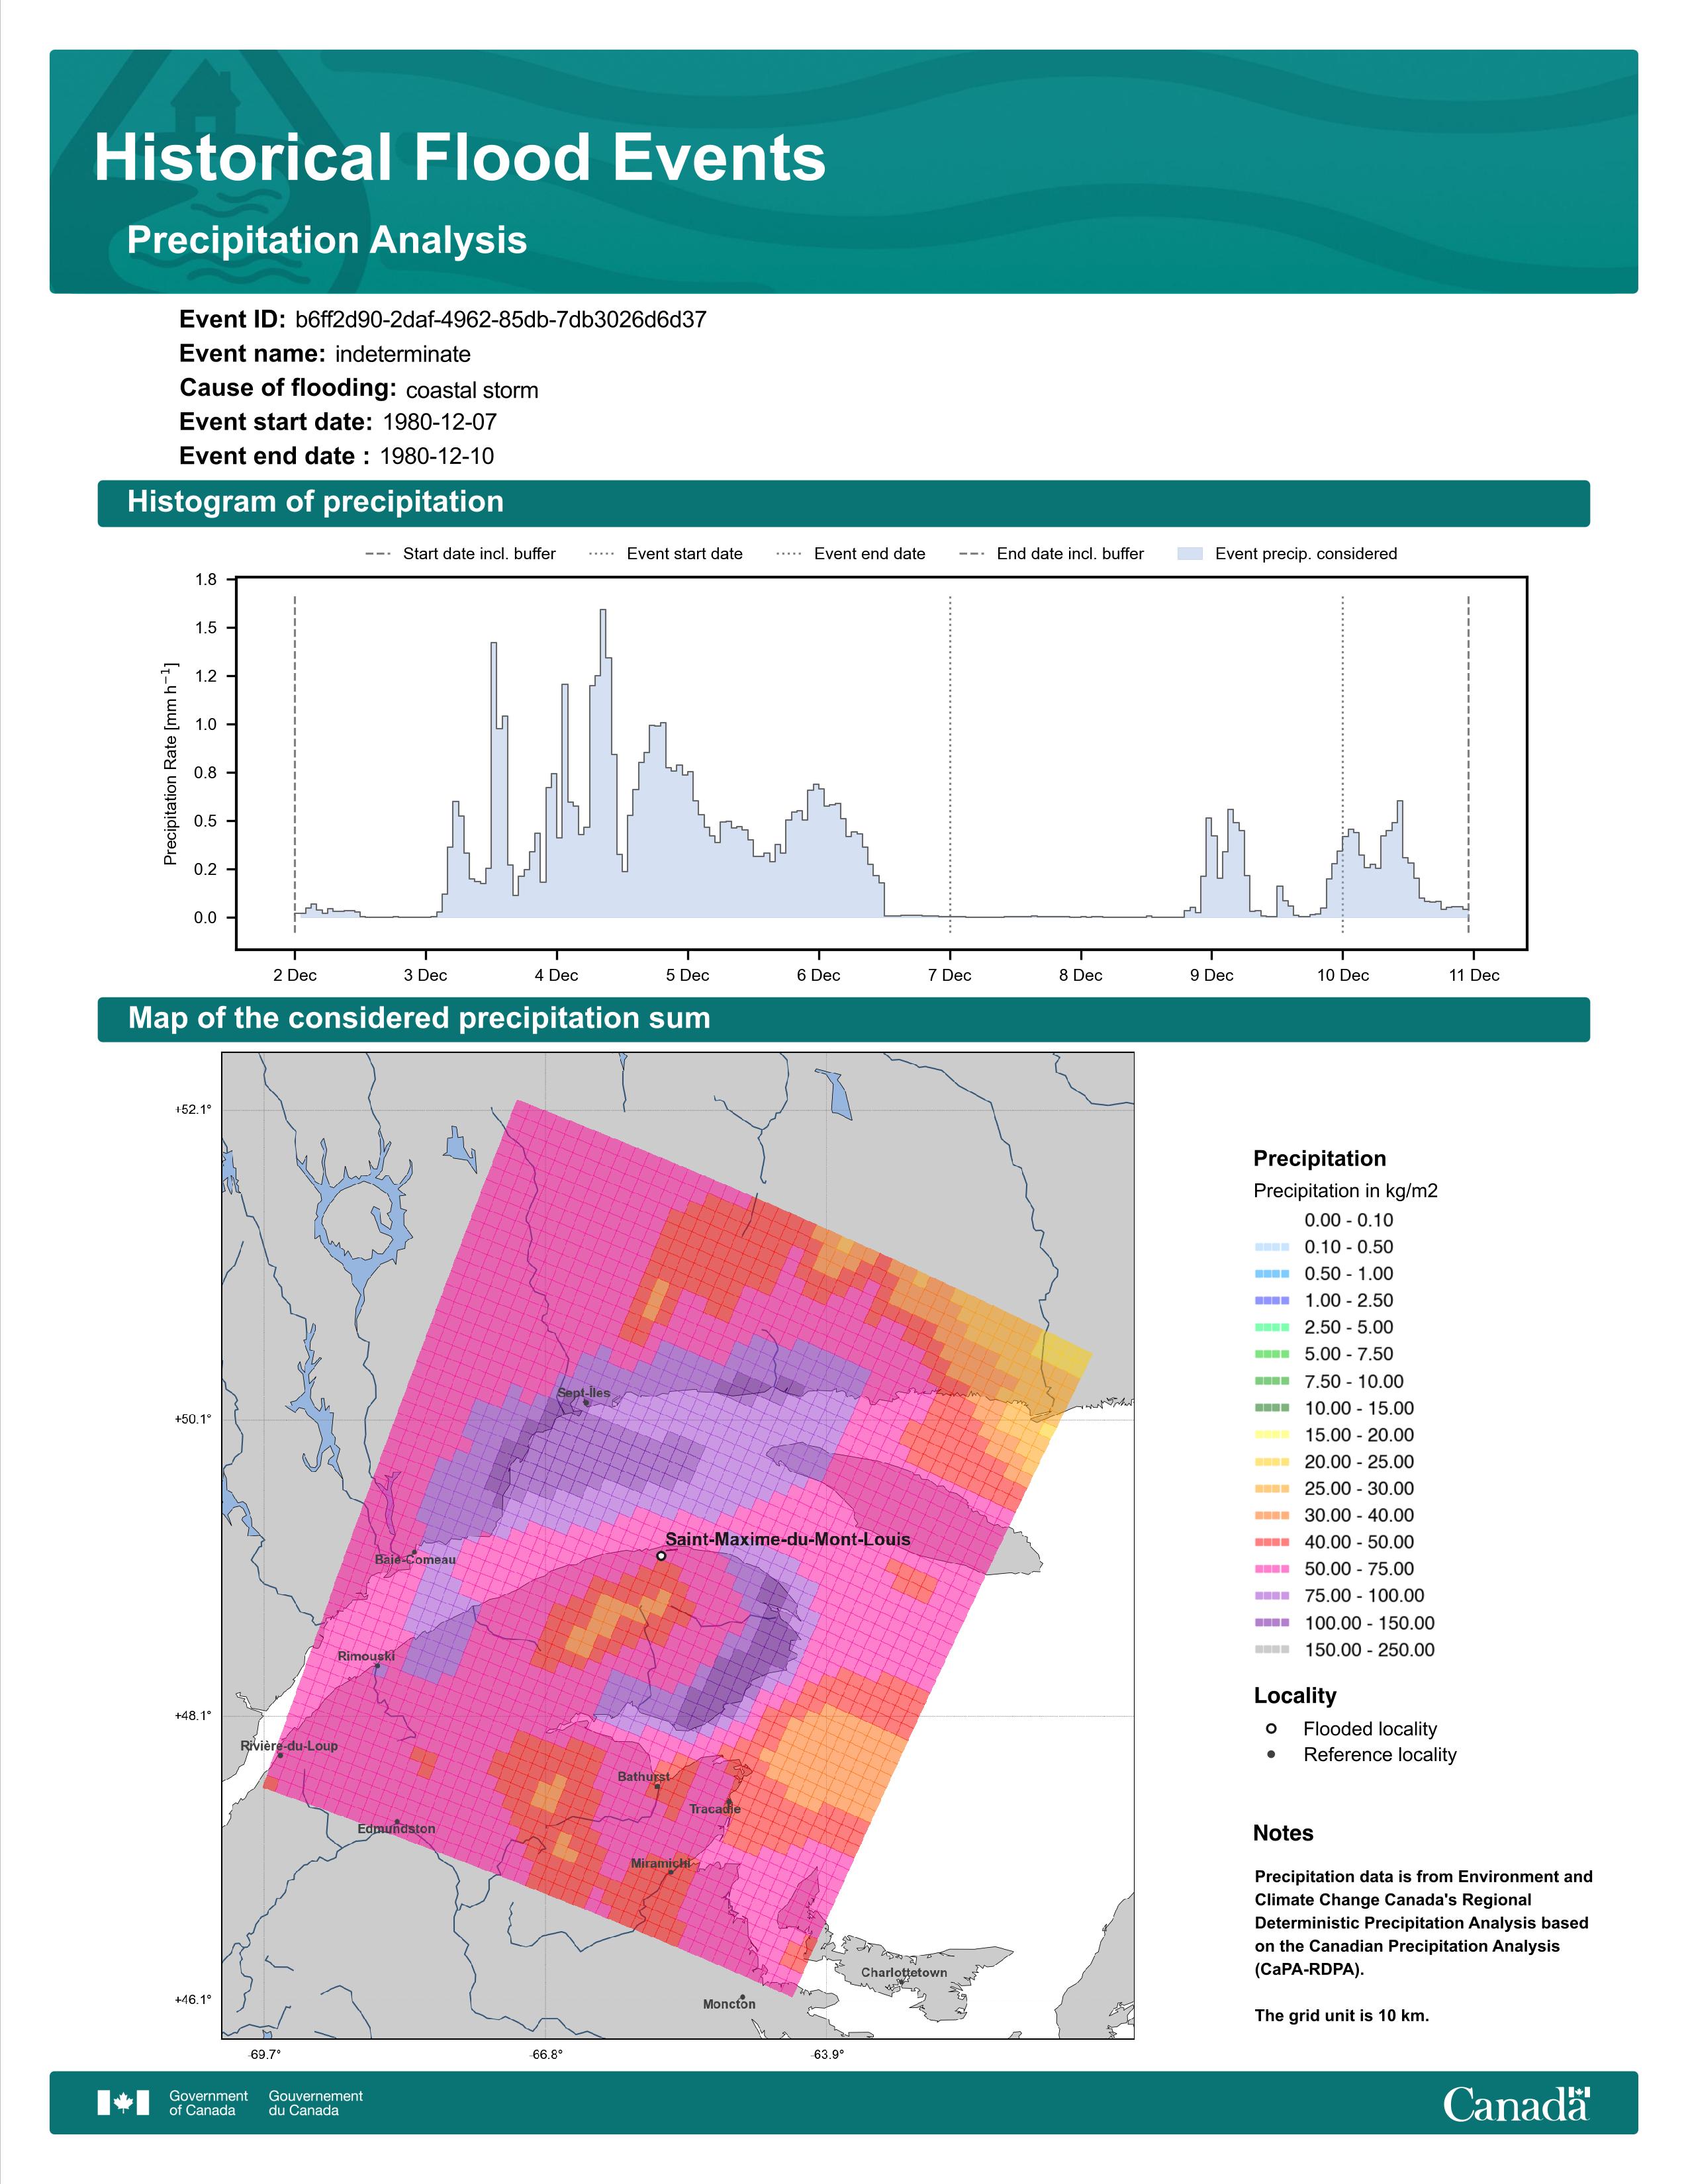The height and width of the screenshot is (2184, 1688).
Task: Click the 1.8 y-axis tick label
Action: [205, 580]
